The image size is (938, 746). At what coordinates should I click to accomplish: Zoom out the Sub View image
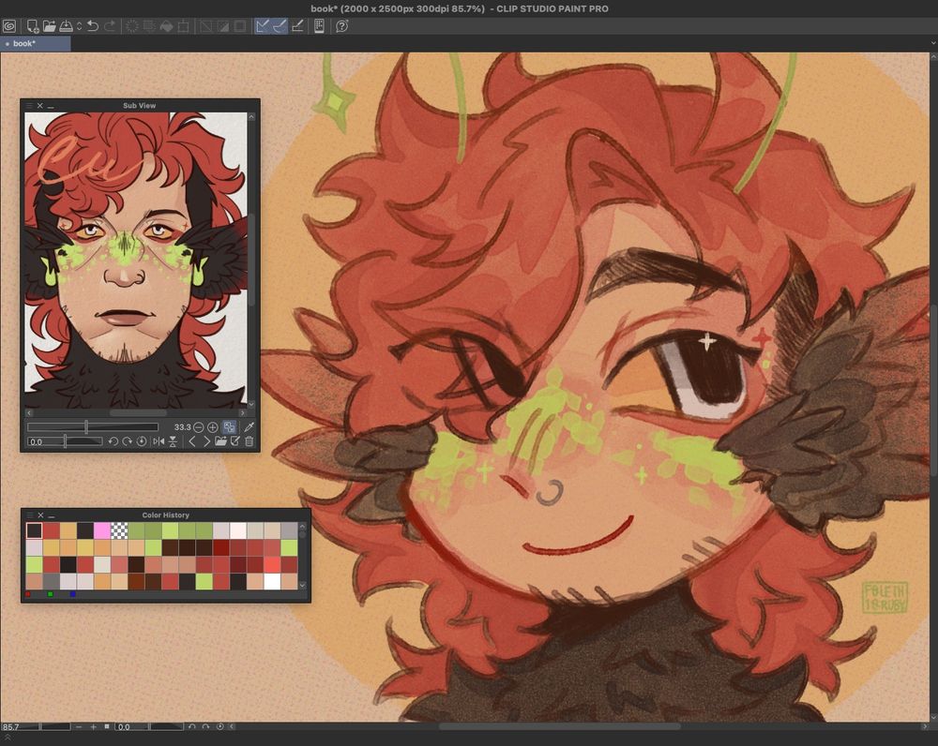click(x=199, y=427)
